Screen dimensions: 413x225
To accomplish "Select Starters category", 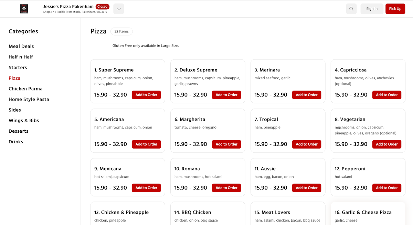I will point(18,68).
